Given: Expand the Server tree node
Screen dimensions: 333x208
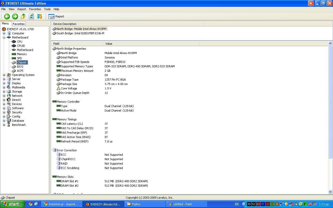Looking at the screenshot, I should click(x=4, y=79).
